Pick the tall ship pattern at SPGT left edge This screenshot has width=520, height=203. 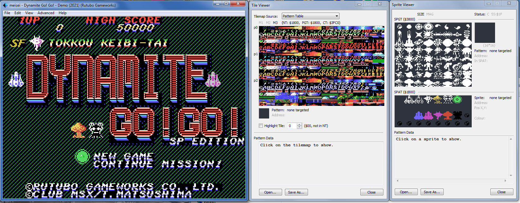(399, 35)
